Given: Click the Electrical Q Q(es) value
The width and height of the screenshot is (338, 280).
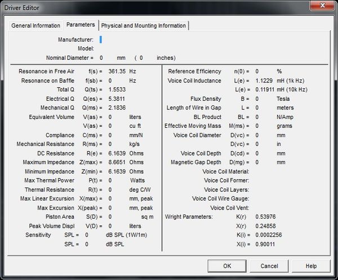Looking at the screenshot, I should tap(117, 99).
